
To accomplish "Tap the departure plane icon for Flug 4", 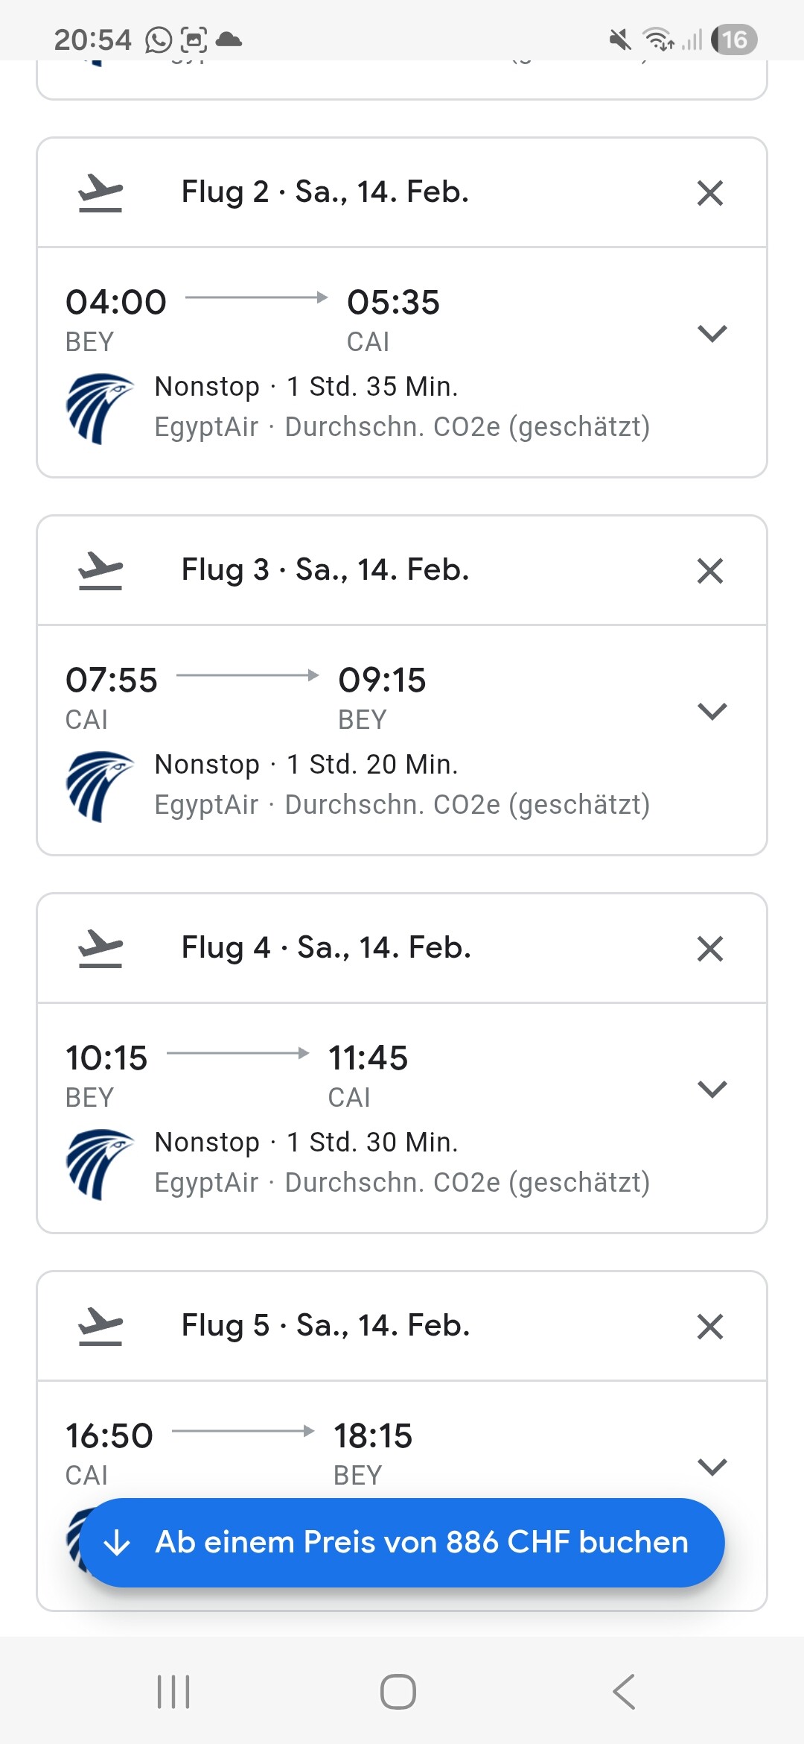I will 100,949.
